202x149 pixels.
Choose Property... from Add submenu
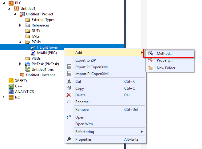[170, 60]
